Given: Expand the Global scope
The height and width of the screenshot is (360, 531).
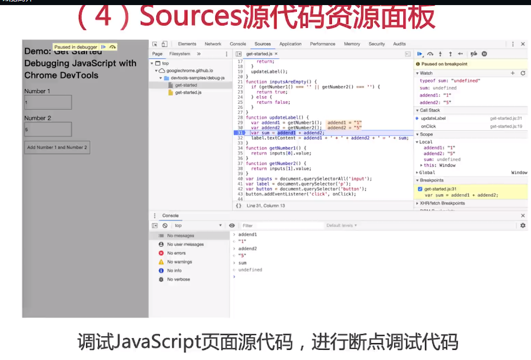Looking at the screenshot, I should pyautogui.click(x=417, y=172).
